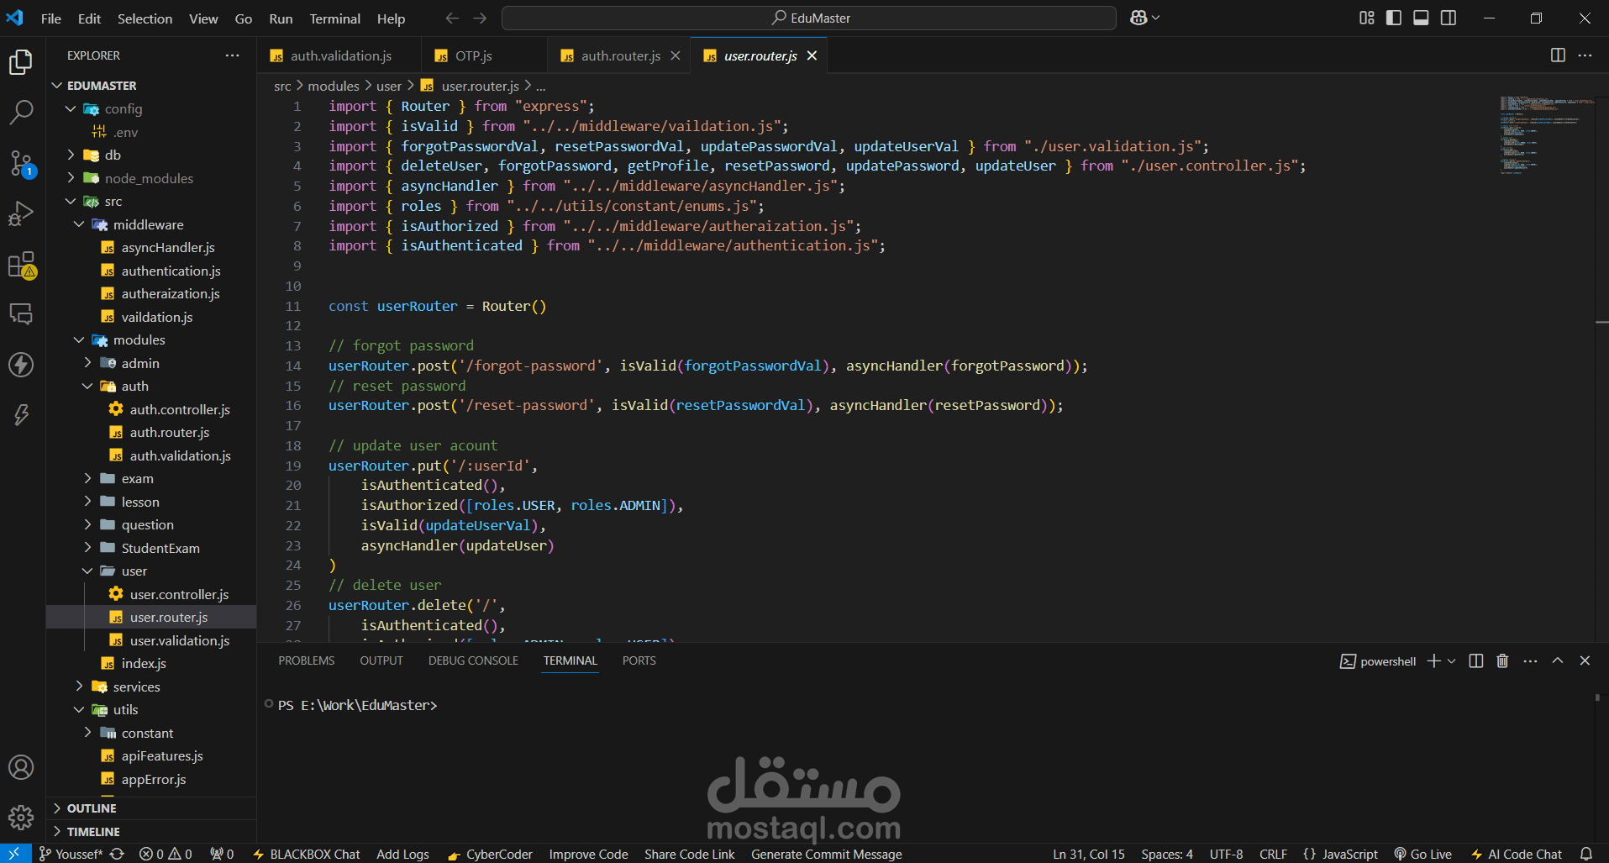The width and height of the screenshot is (1609, 863).
Task: Switch to PROBLEMS panel tab
Action: (x=307, y=660)
